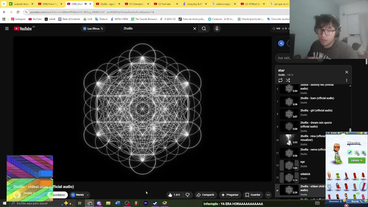The width and height of the screenshot is (368, 207).
Task: Open Chrome tab search dropdown
Action: [x=4, y=4]
